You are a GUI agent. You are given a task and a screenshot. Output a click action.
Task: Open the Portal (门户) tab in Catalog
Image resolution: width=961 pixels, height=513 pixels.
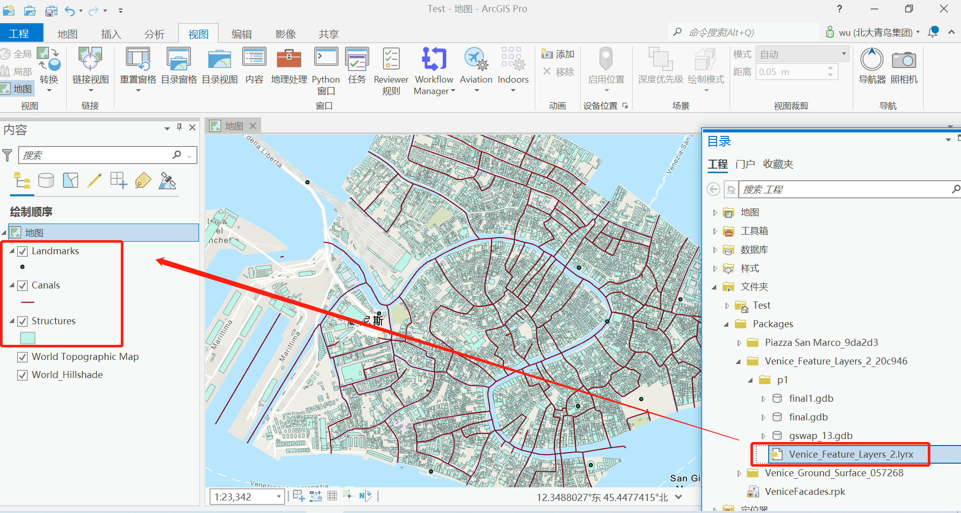click(745, 164)
